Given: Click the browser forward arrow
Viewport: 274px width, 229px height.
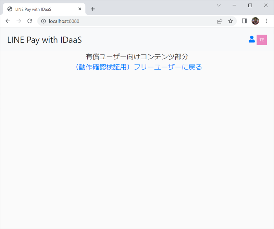Looking at the screenshot, I should 19,21.
